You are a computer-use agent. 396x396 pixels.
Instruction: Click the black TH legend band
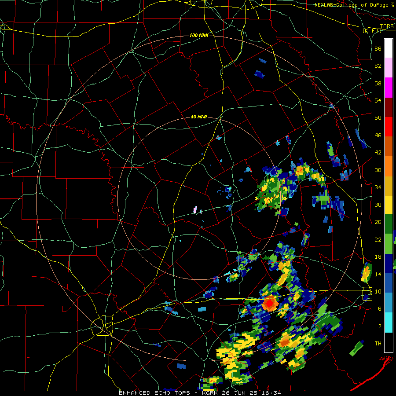click(389, 342)
